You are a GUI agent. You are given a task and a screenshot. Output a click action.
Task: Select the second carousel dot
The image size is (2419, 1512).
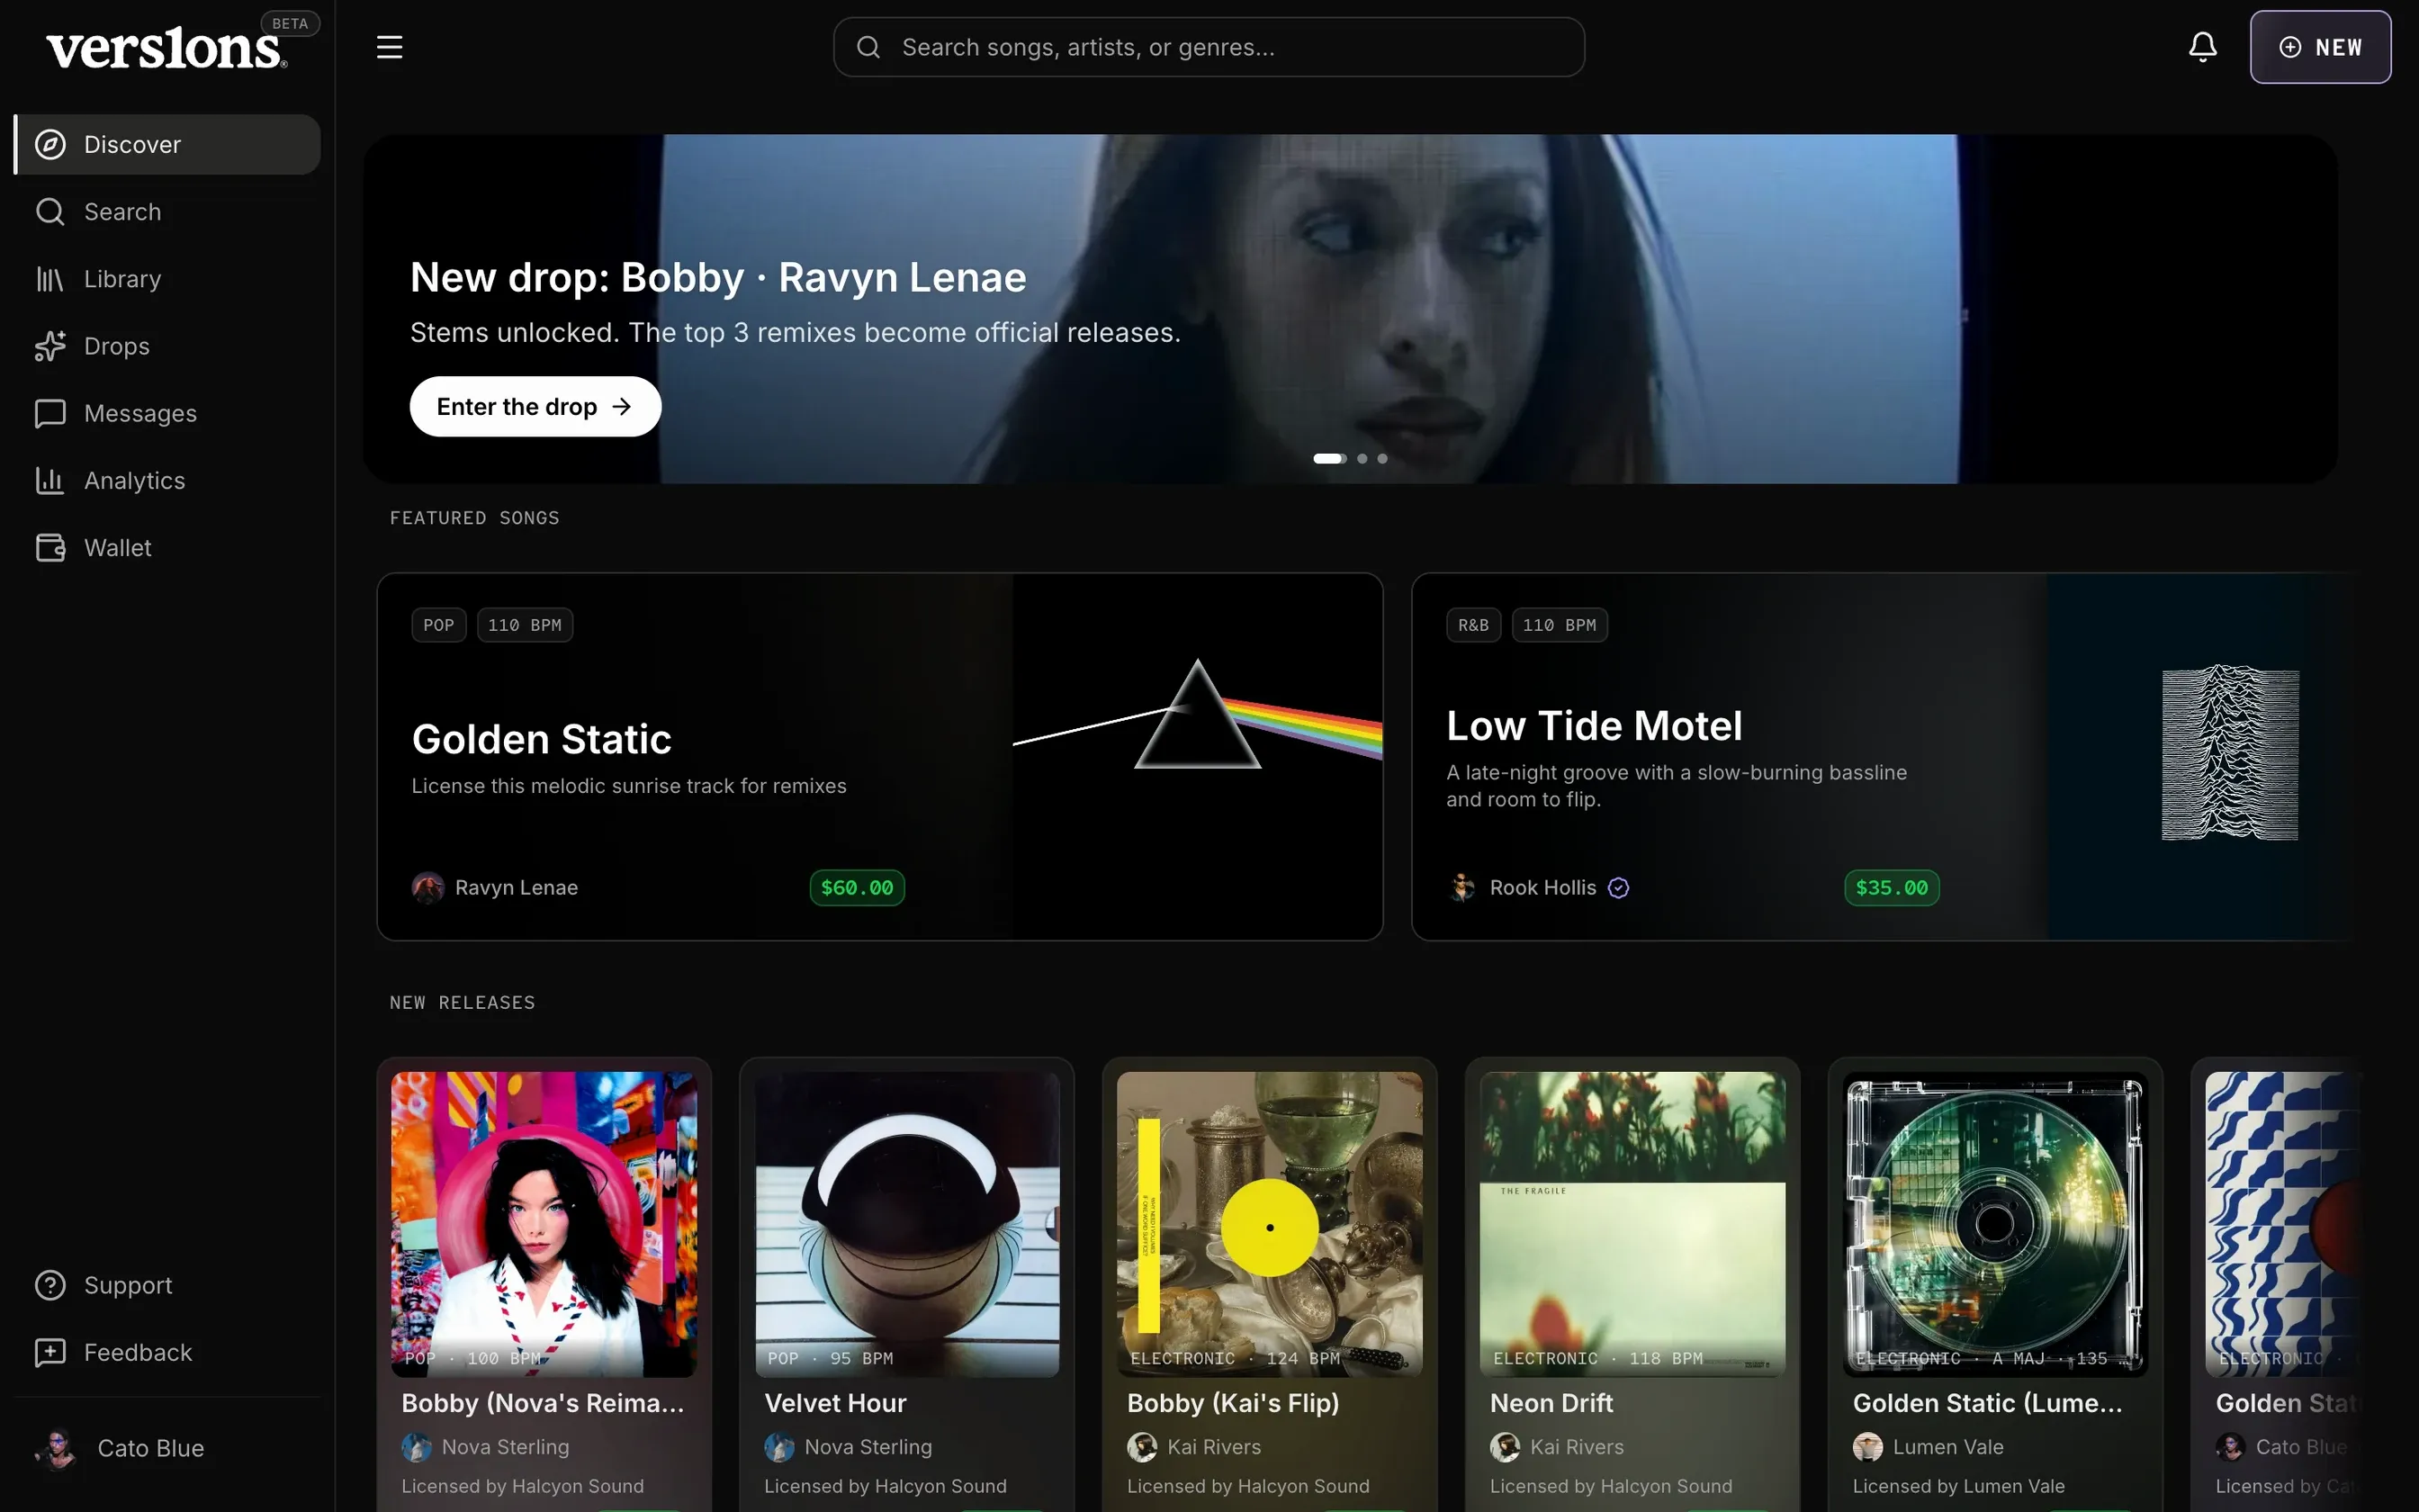coord(1362,458)
